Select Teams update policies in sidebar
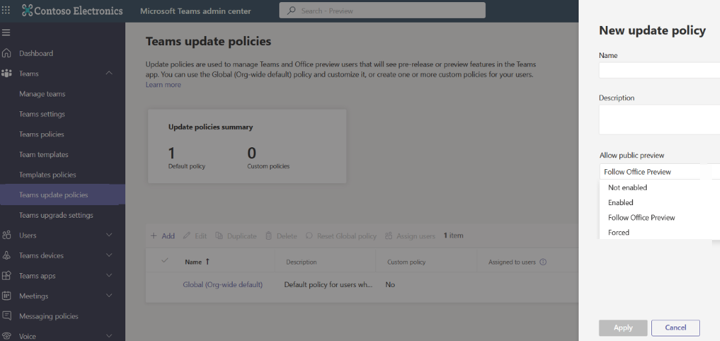 (x=63, y=195)
